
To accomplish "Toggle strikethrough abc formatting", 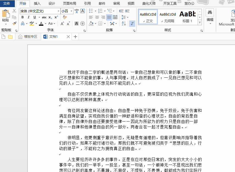I will tap(44, 17).
